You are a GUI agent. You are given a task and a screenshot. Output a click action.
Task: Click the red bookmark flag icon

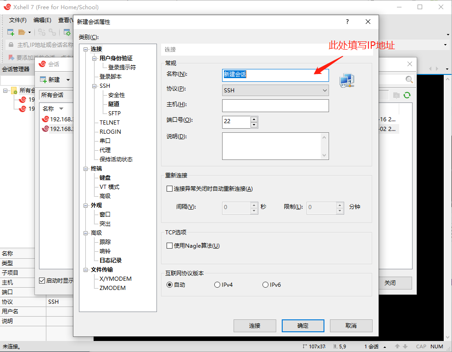pyautogui.click(x=11, y=57)
